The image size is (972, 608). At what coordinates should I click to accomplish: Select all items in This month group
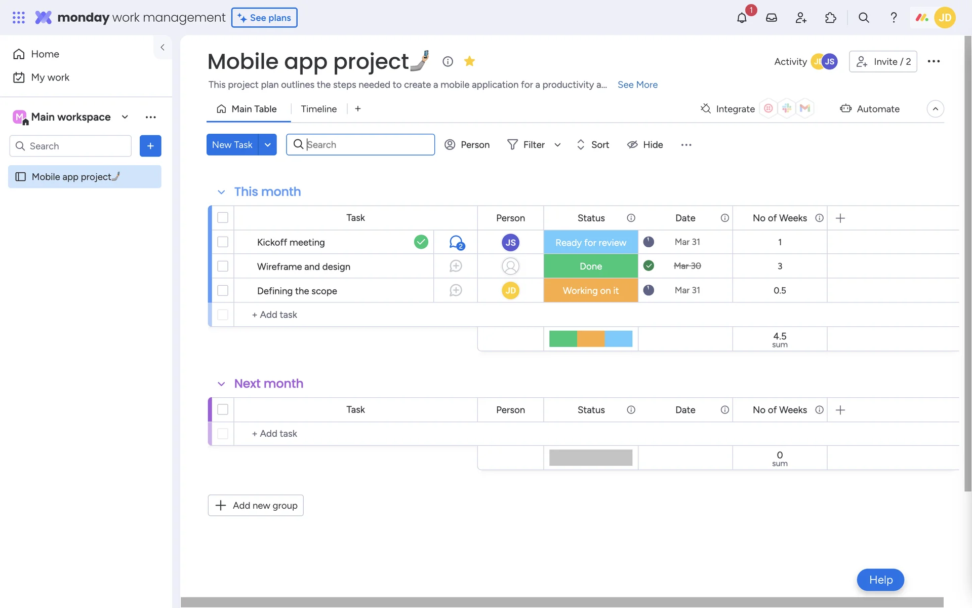(x=223, y=218)
